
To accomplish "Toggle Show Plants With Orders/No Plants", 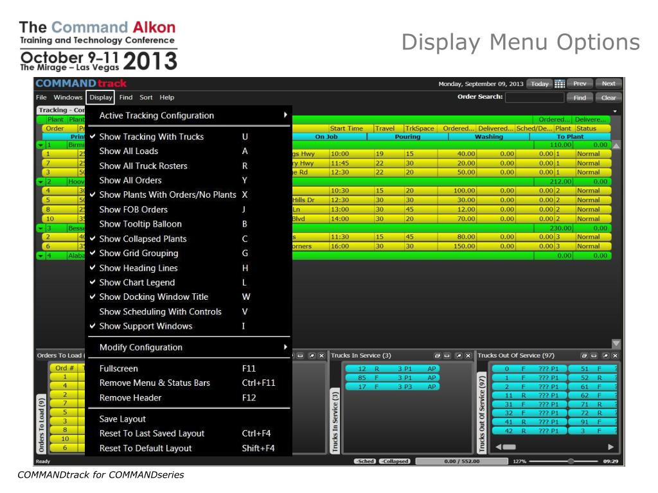I will pos(188,195).
